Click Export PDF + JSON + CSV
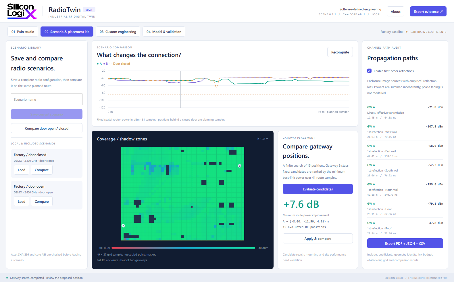The width and height of the screenshot is (454, 282). click(x=405, y=243)
